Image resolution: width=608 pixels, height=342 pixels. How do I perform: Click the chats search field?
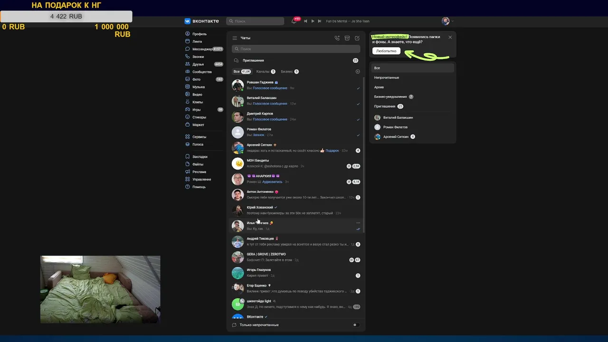296,49
